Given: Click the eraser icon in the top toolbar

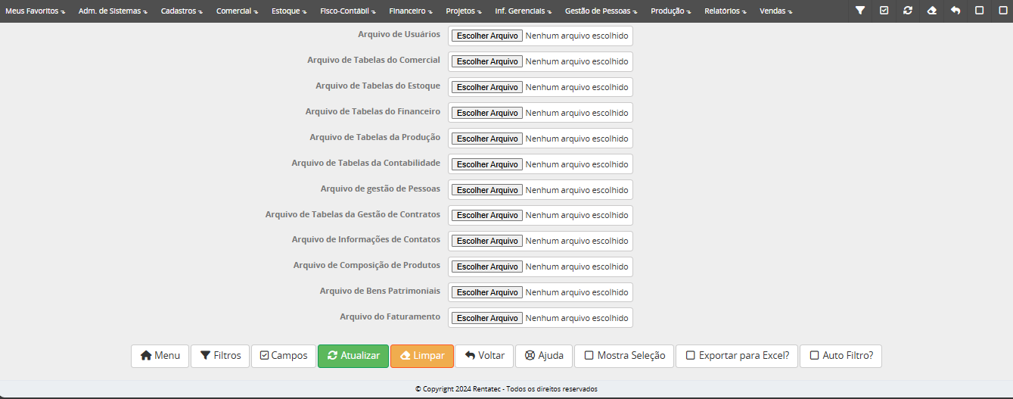Looking at the screenshot, I should 932,11.
